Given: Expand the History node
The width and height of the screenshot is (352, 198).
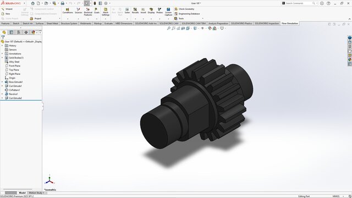Looking at the screenshot, I should [2, 46].
